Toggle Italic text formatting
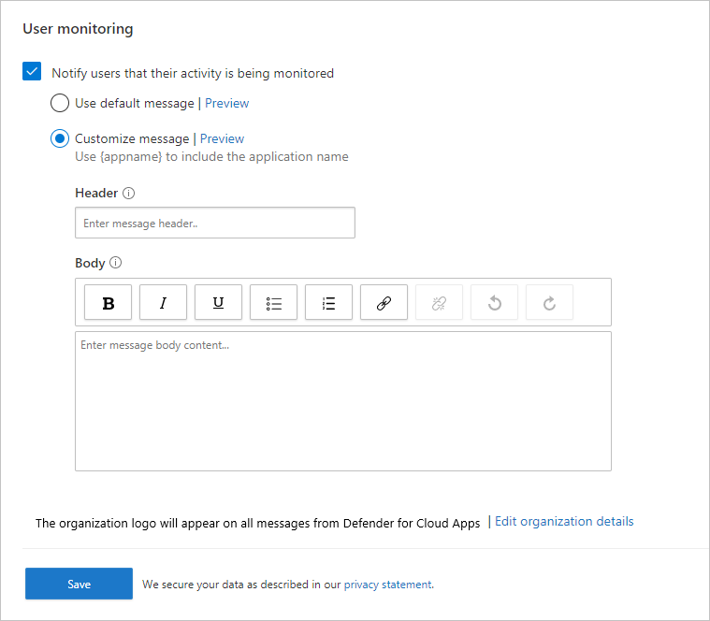The width and height of the screenshot is (710, 621). point(163,303)
